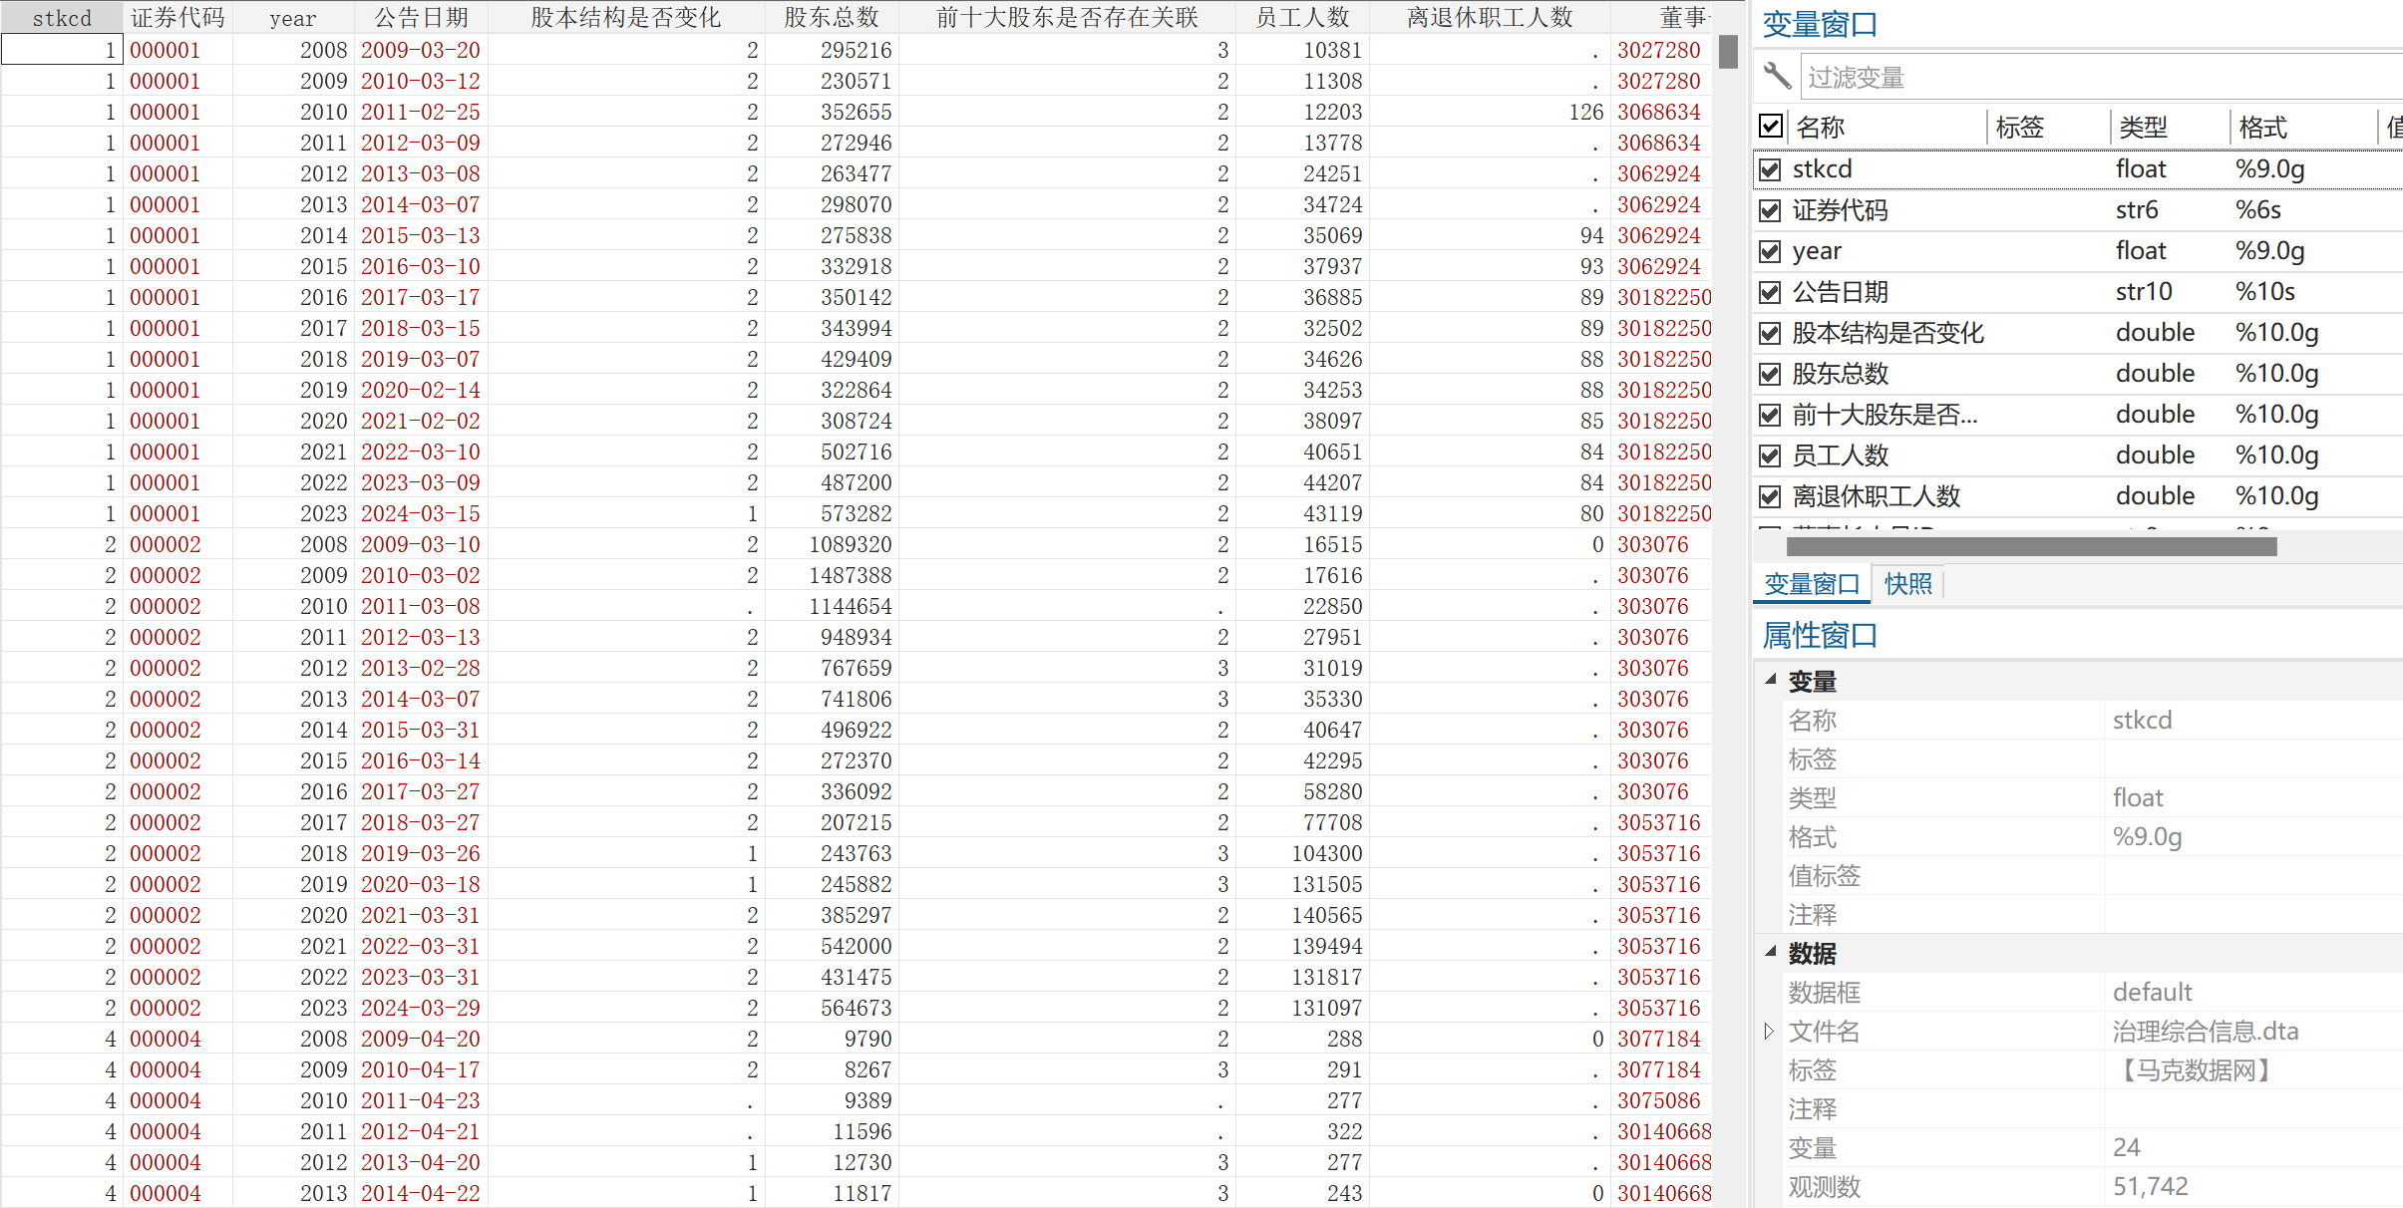The image size is (2403, 1208).
Task: Click the wrench filter options icon
Action: (x=1777, y=76)
